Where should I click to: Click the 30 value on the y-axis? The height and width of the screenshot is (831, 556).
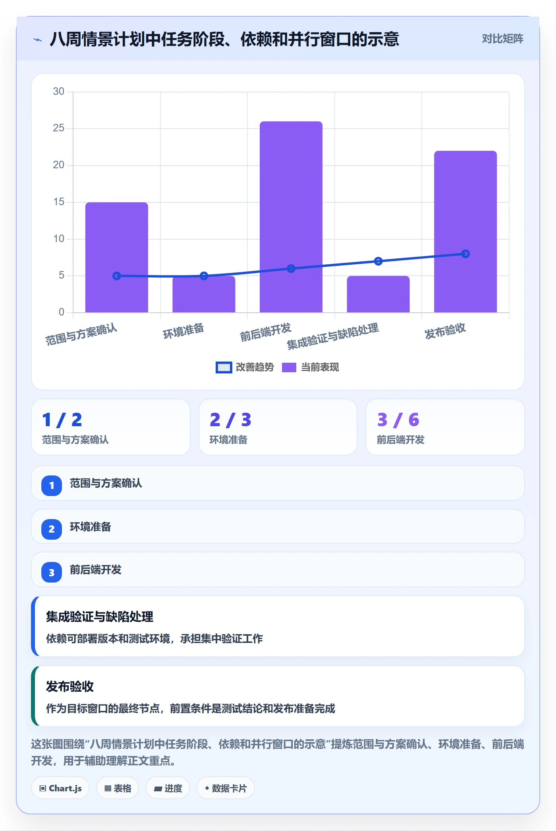[x=59, y=92]
